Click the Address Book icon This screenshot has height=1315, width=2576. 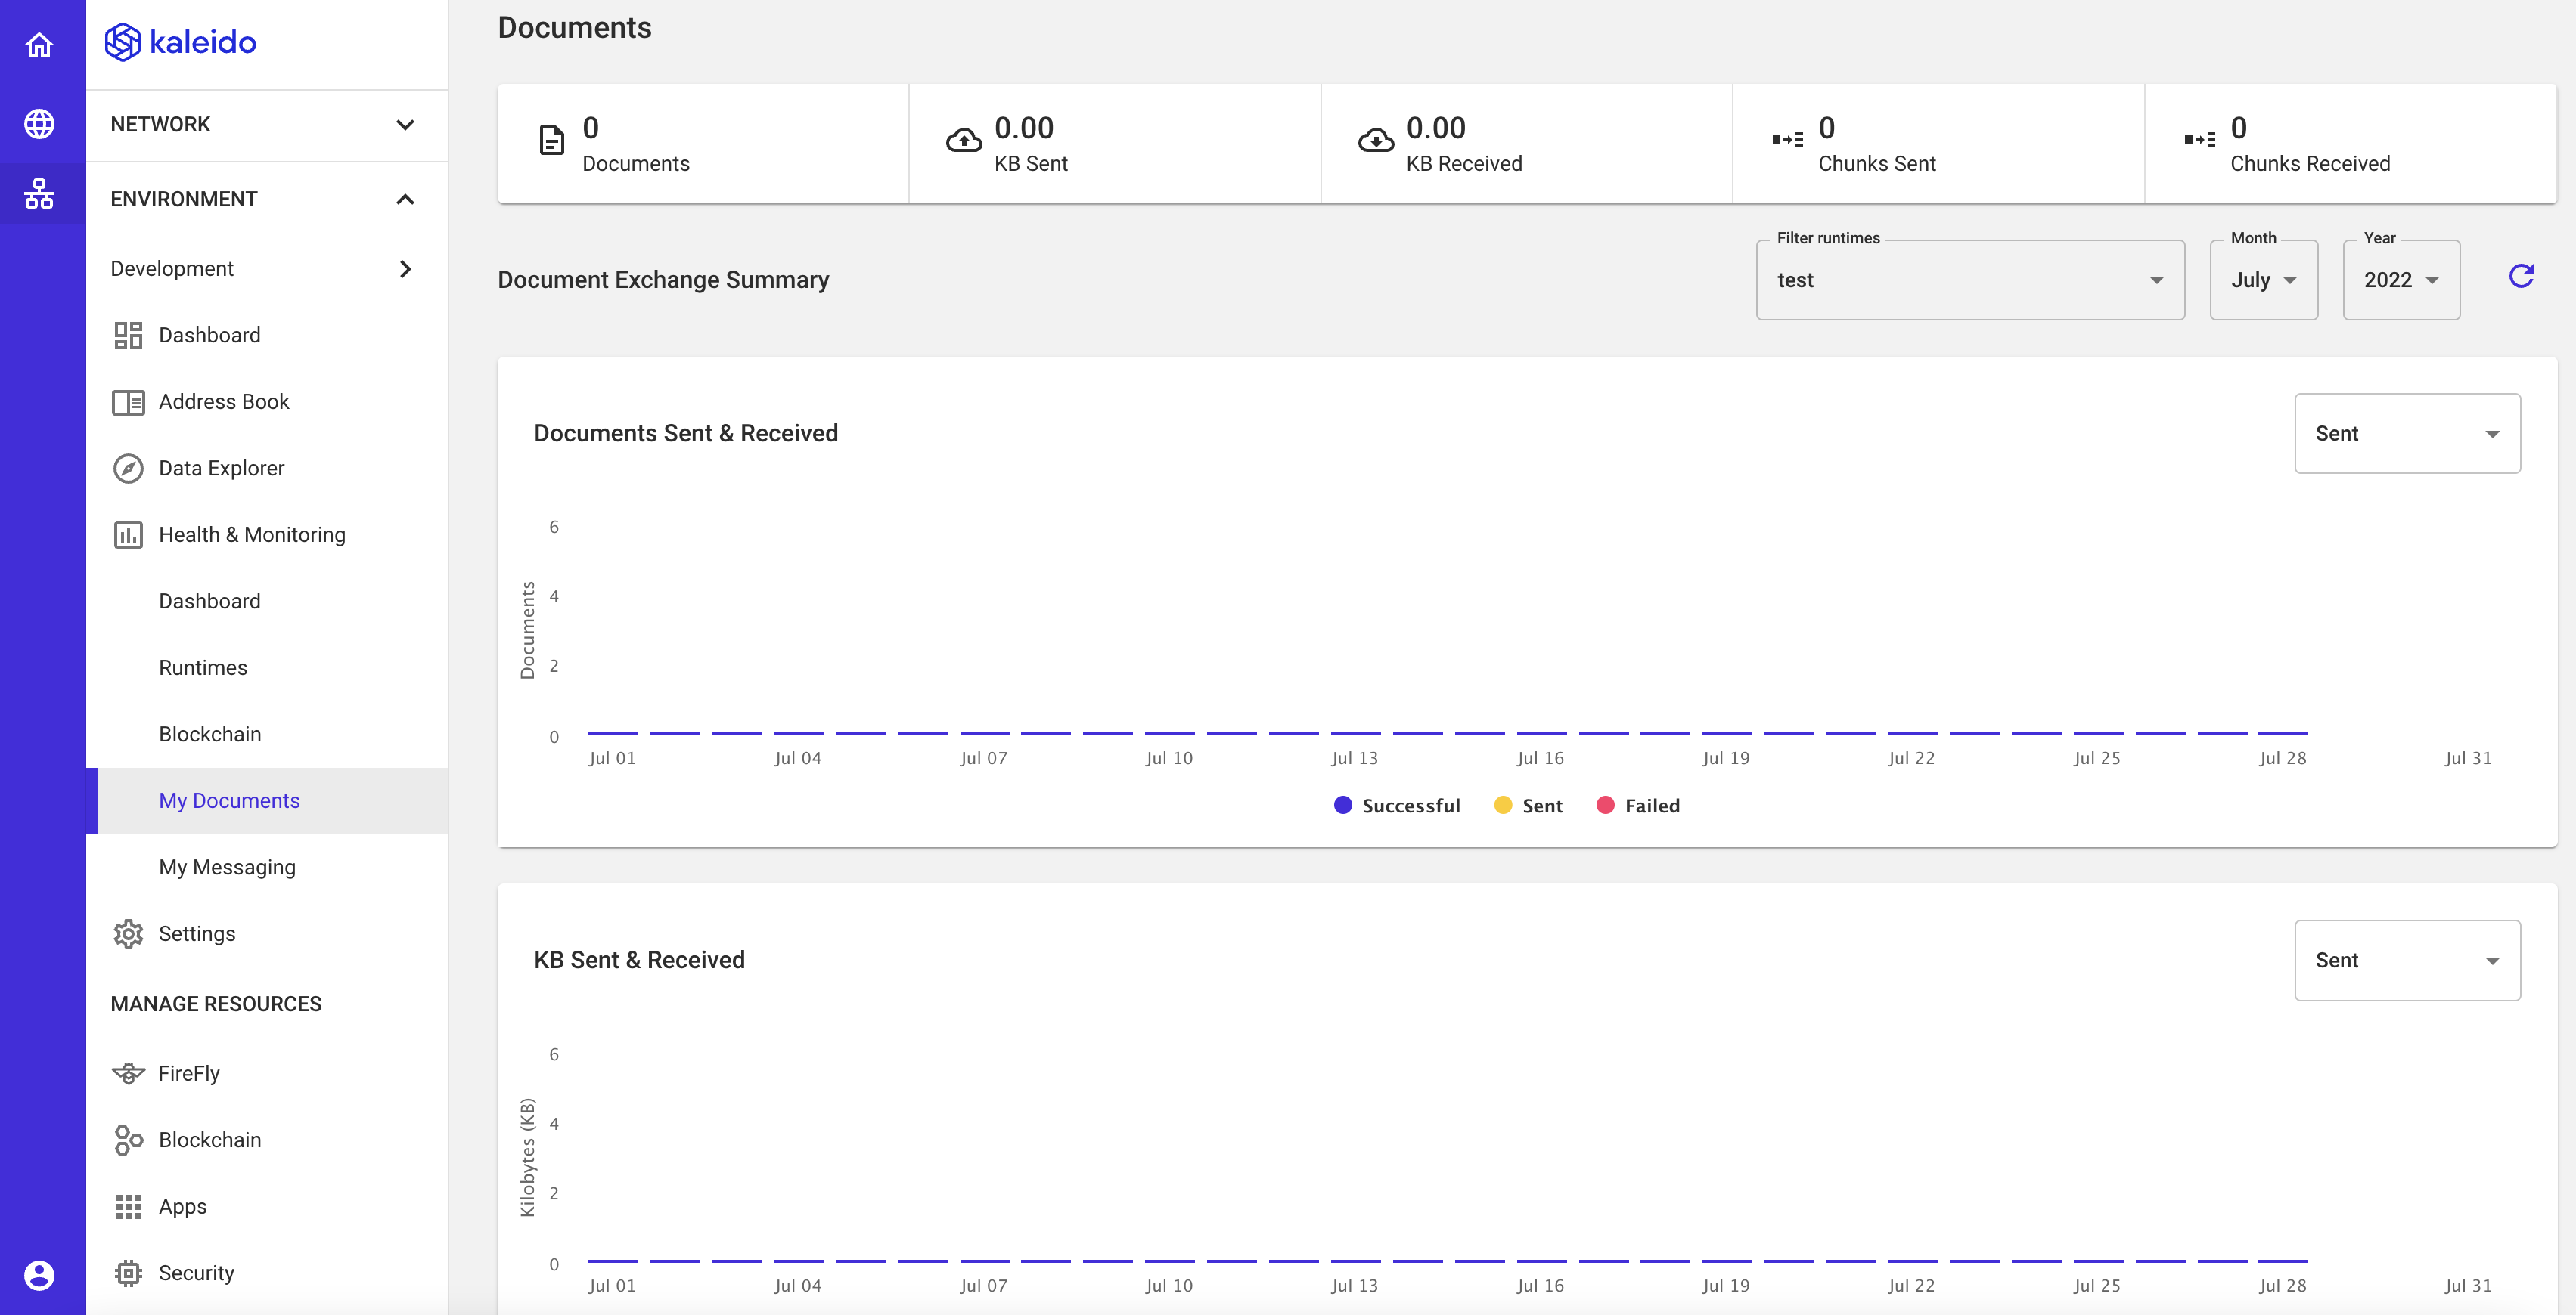(x=128, y=402)
